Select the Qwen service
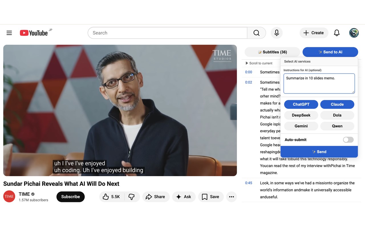Image resolution: width=365 pixels, height=228 pixels. tap(337, 126)
